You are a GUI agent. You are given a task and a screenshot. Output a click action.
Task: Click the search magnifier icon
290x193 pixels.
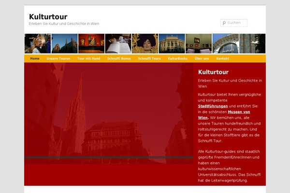pyautogui.click(x=223, y=23)
